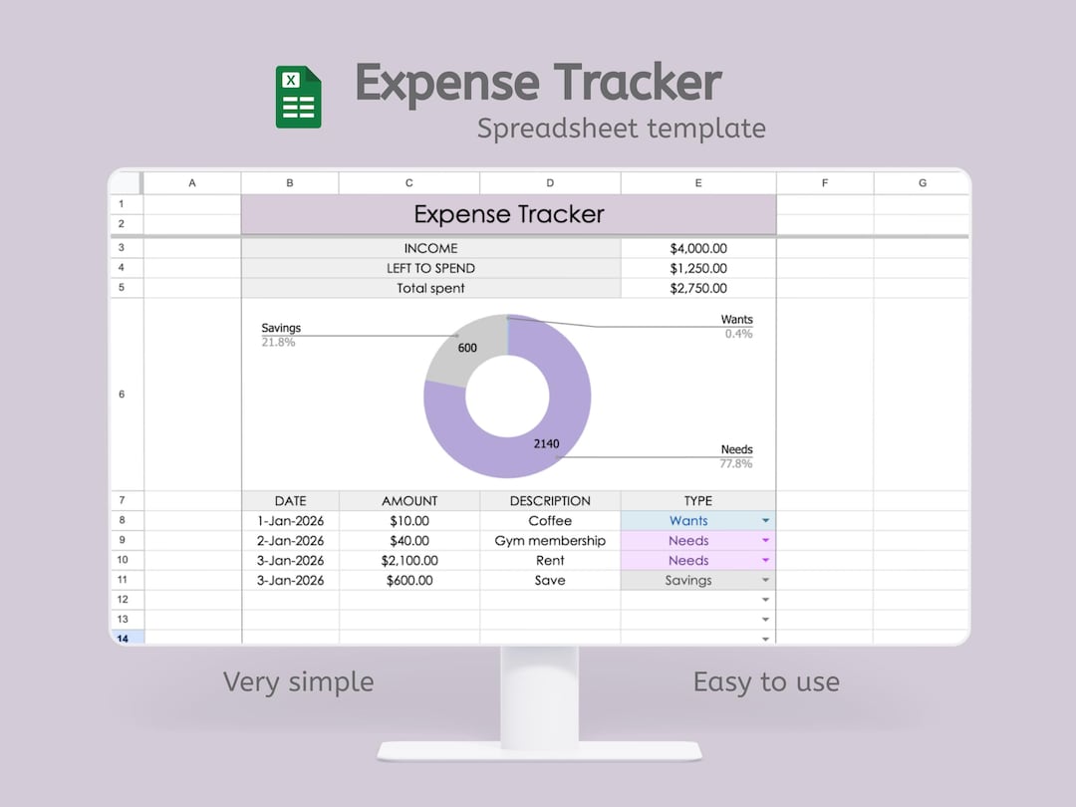
Task: Click the $600.00 amount cell
Action: pyautogui.click(x=409, y=581)
